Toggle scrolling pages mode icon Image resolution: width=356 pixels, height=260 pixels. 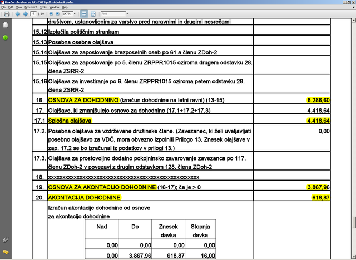[84, 14]
